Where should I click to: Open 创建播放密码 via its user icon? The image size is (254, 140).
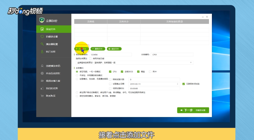click(42, 66)
